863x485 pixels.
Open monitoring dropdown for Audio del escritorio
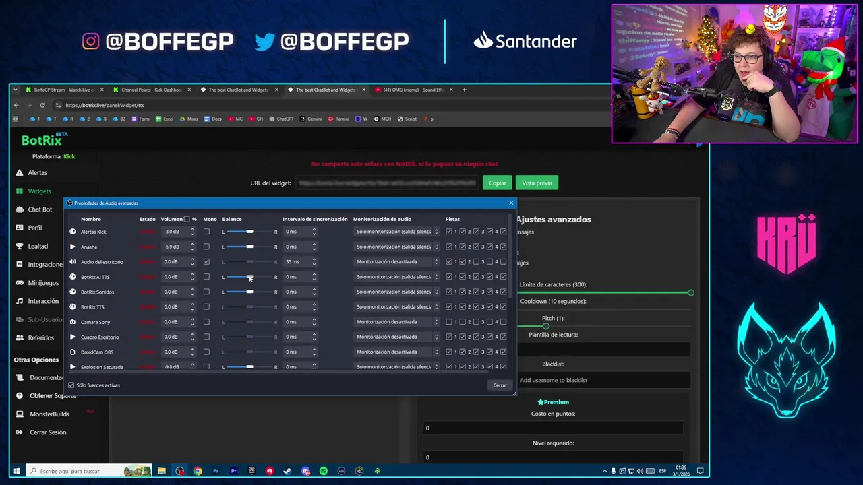tap(396, 261)
